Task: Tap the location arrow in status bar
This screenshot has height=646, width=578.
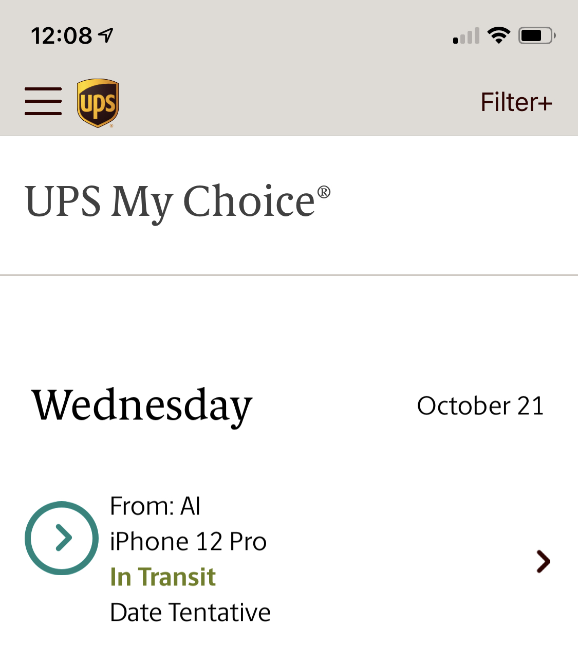Action: coord(106,35)
